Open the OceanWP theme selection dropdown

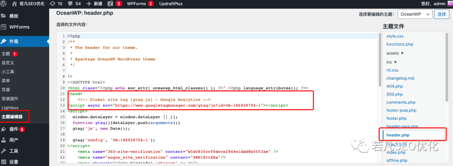click(x=415, y=14)
